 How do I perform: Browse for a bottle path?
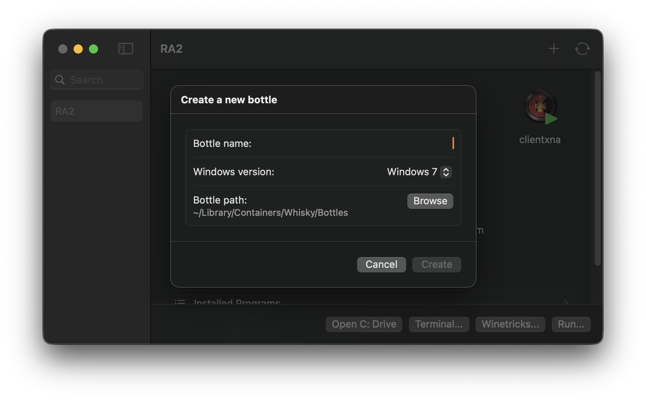tap(430, 201)
